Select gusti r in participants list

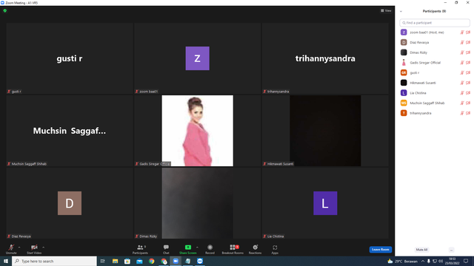[435, 72]
